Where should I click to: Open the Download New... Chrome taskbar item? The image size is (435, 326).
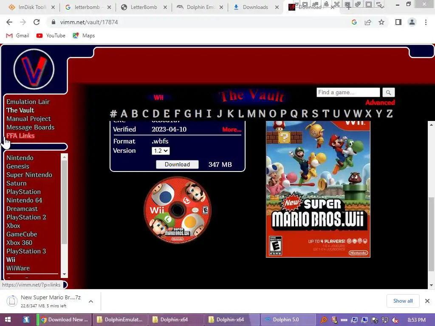pyautogui.click(x=64, y=320)
